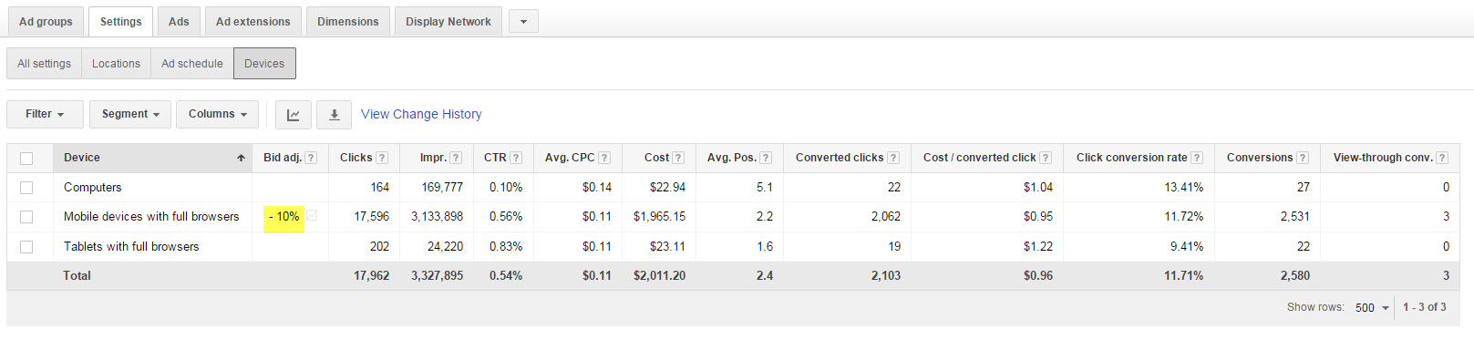Click the 3,133,898 impressions value
This screenshot has height=340, width=1474.
(x=437, y=217)
